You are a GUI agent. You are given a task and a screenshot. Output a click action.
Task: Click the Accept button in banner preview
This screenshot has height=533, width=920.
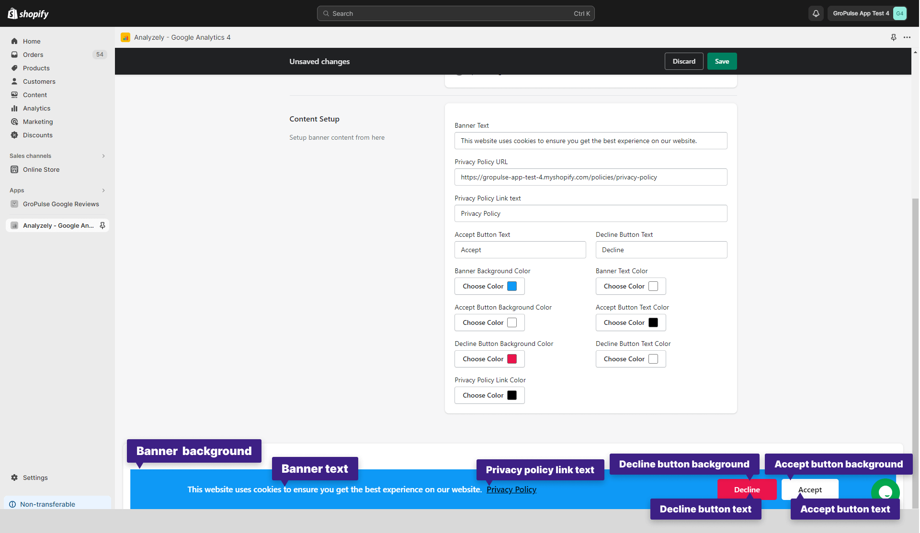(x=810, y=489)
